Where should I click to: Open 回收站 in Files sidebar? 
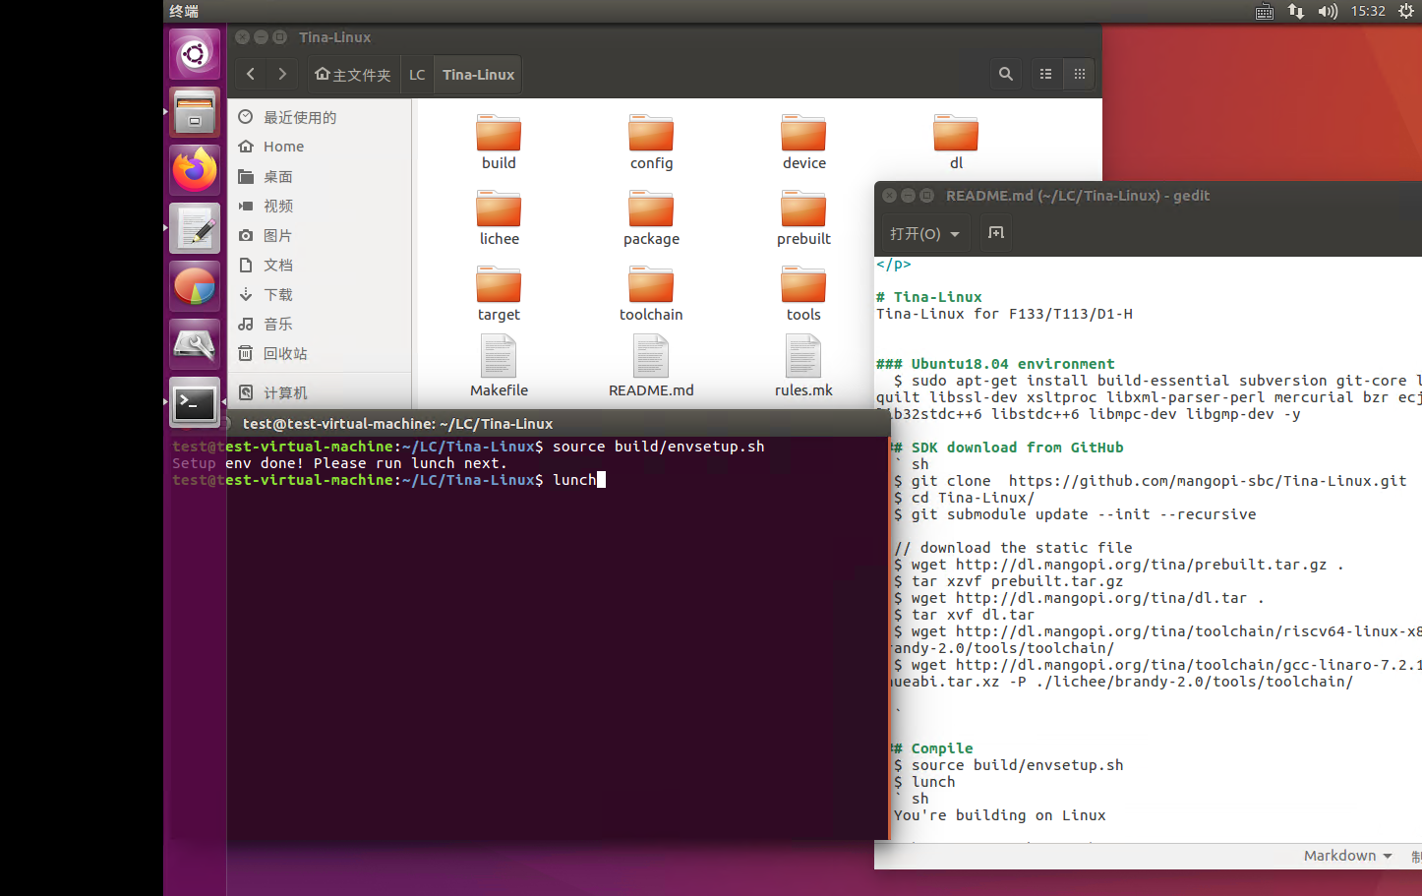tap(320, 353)
